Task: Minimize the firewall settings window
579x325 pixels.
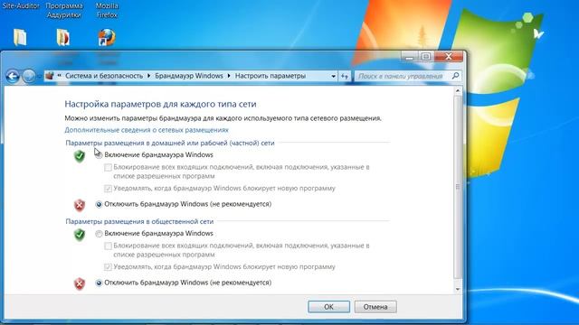Action: tap(410, 57)
